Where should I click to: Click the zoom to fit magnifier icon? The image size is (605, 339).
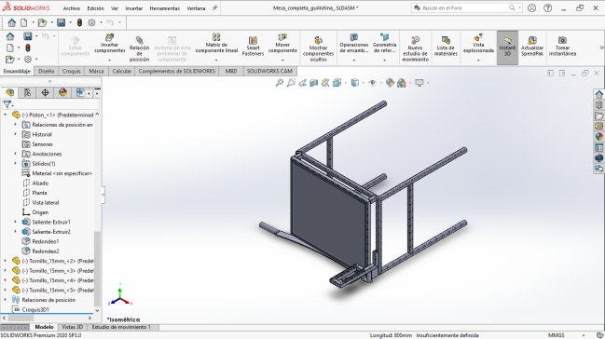[280, 83]
